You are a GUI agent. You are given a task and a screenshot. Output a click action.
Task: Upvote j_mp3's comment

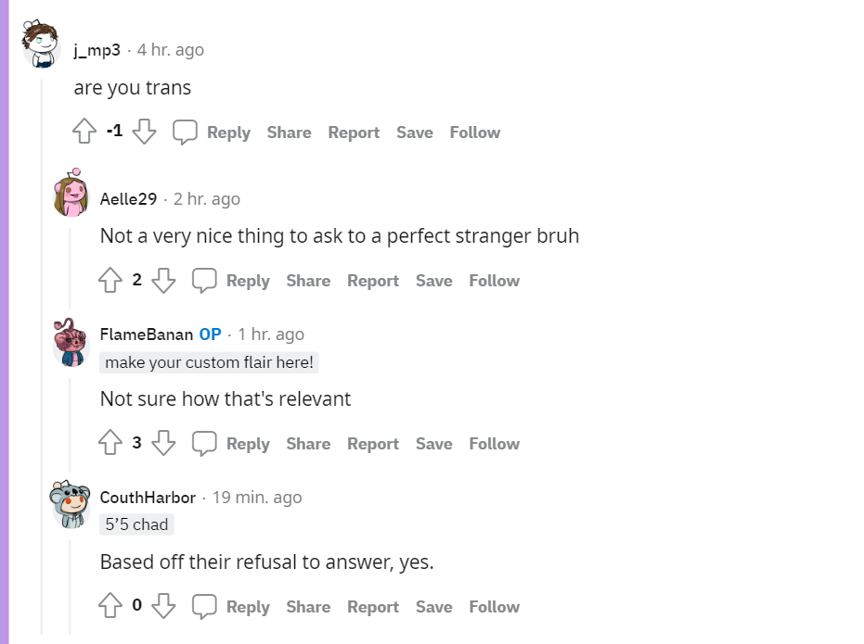coord(84,132)
